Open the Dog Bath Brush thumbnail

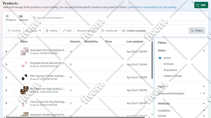pyautogui.click(x=24, y=64)
